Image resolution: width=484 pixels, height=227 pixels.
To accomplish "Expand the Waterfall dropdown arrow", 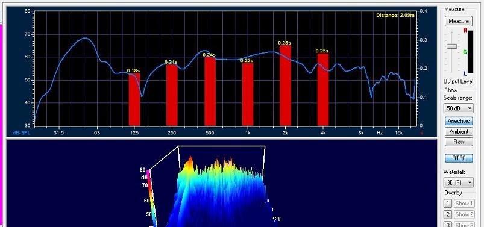I will 470,183.
